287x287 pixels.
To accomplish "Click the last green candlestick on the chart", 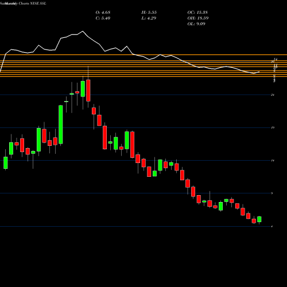I will point(259,219).
